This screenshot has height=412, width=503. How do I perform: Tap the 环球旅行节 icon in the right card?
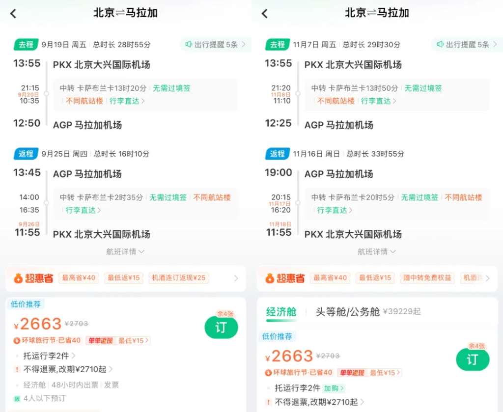(268, 373)
